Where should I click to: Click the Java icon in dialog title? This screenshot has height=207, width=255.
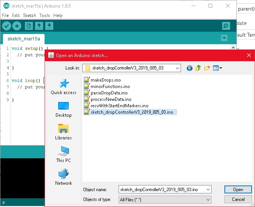coord(51,55)
